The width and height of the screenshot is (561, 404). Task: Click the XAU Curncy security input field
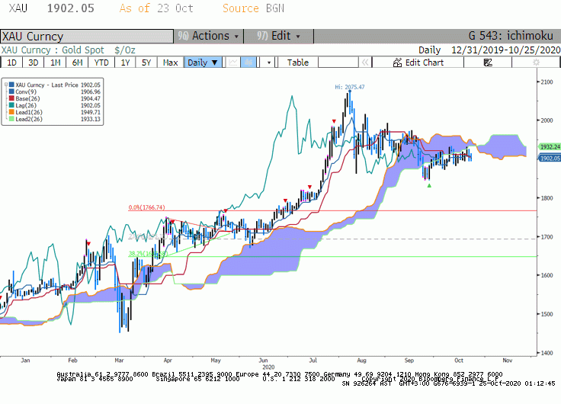87,37
